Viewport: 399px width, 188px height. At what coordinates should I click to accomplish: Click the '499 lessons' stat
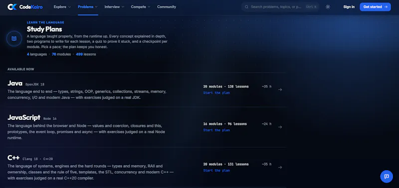pyautogui.click(x=86, y=54)
